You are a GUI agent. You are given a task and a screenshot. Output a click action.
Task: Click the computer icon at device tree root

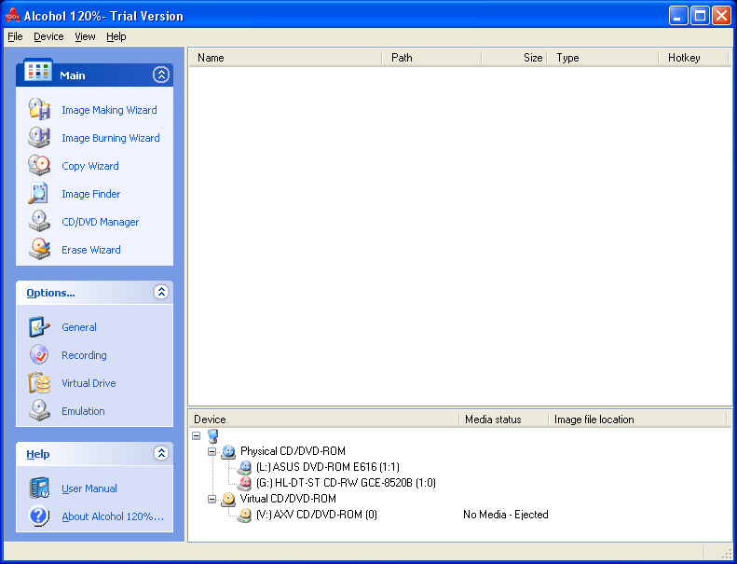(213, 435)
